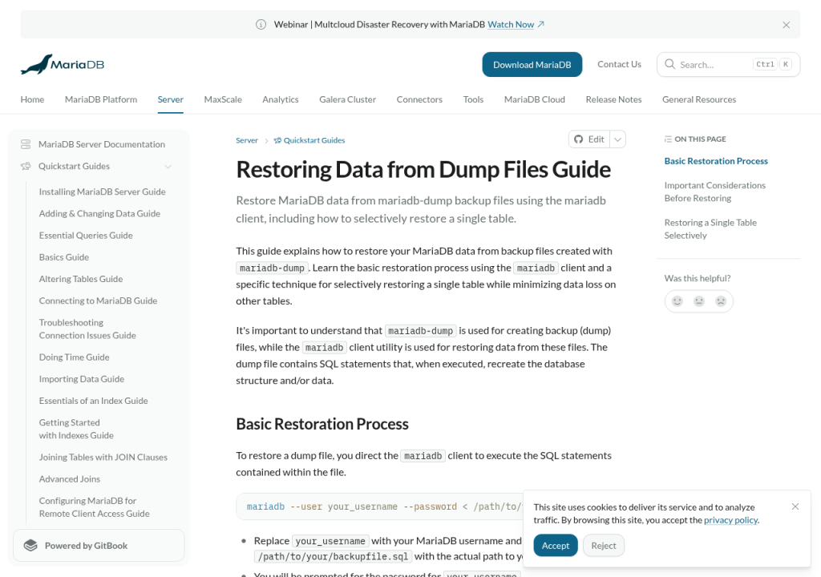Click the ON THIS PAGE list icon
821x577 pixels.
point(668,139)
